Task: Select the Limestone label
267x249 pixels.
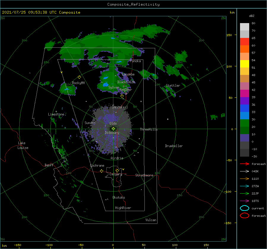Action: click(x=56, y=114)
